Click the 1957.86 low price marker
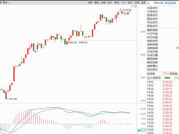The width and height of the screenshot is (179, 134). [13, 99]
